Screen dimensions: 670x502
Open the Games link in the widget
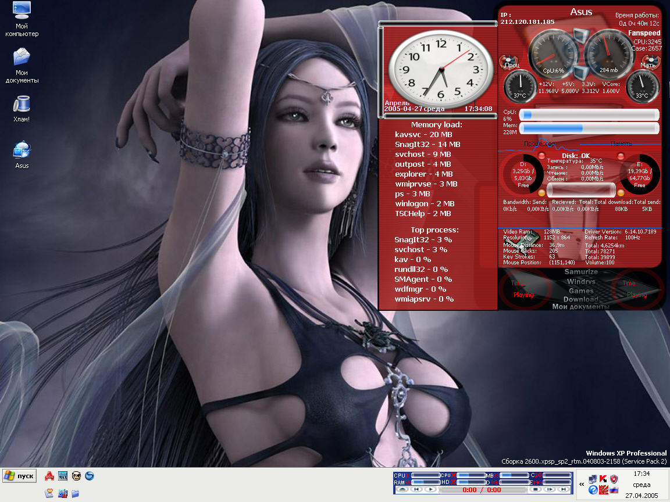581,291
